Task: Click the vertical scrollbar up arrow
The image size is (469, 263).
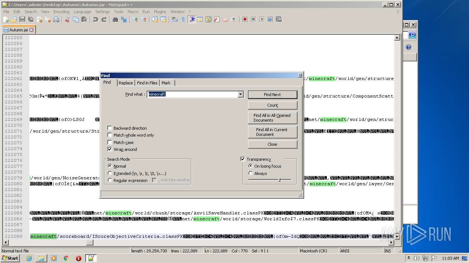Action: coord(397,38)
